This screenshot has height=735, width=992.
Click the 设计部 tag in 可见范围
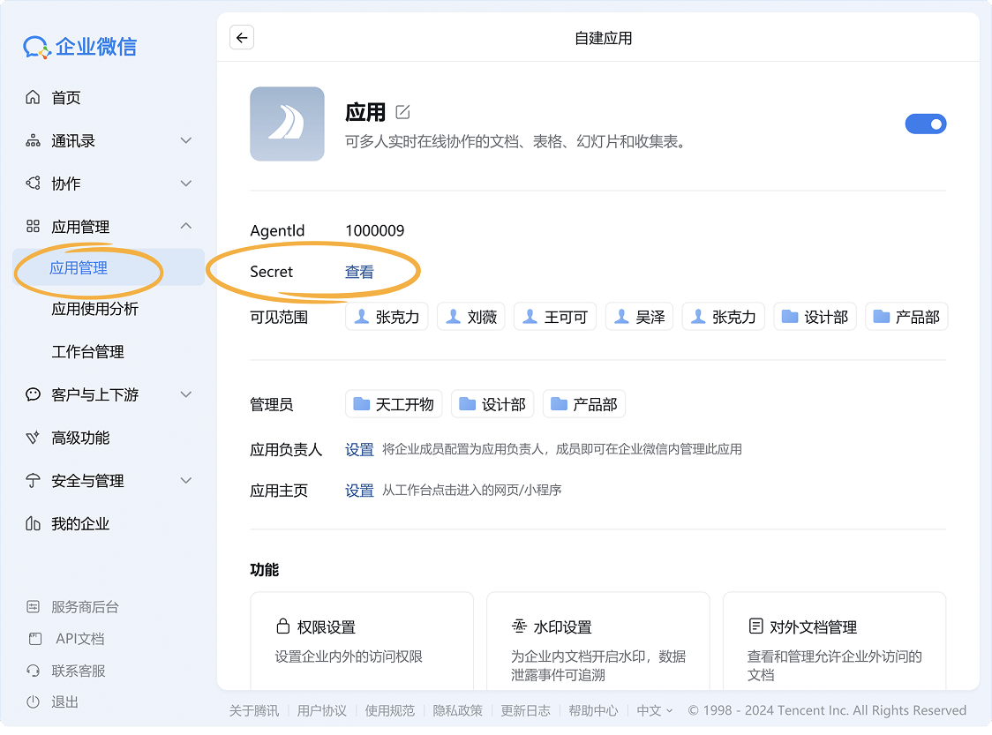pos(815,317)
